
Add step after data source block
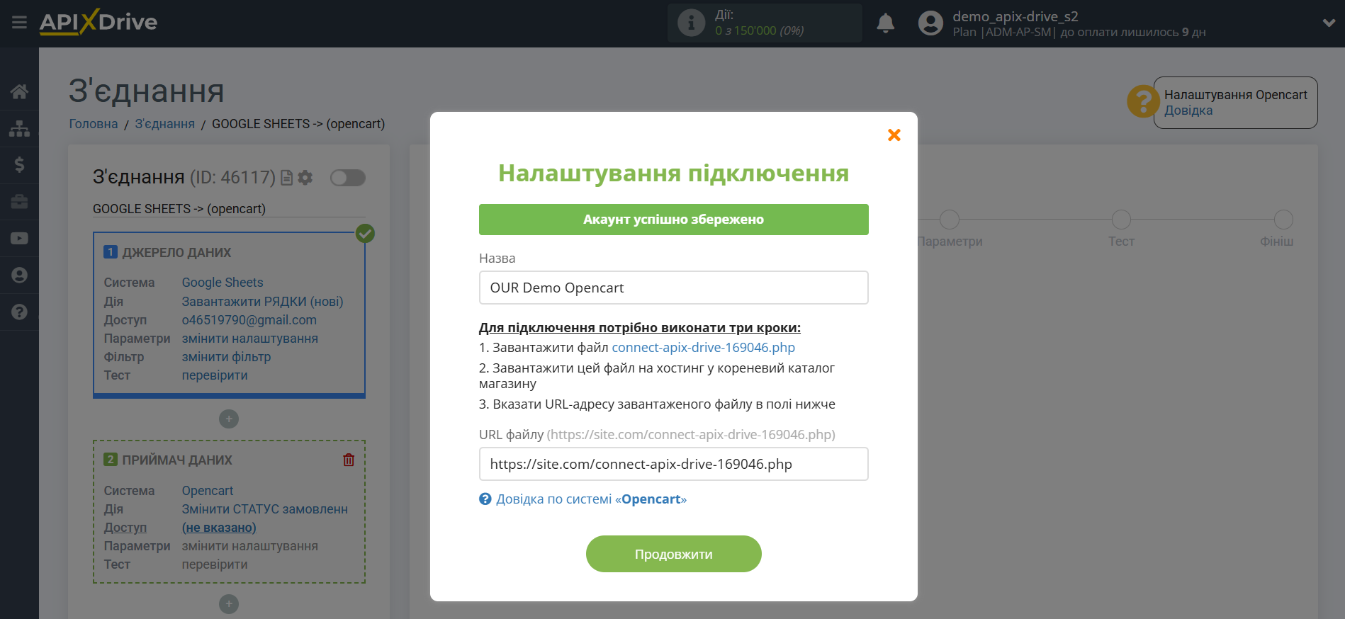click(229, 419)
